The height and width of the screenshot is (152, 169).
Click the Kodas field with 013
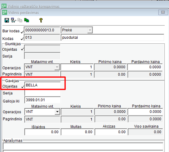(x=42, y=38)
